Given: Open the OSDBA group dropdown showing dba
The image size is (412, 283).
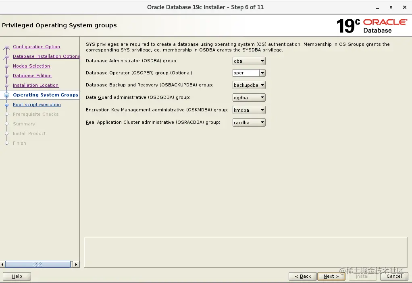Looking at the screenshot, I should pos(249,61).
